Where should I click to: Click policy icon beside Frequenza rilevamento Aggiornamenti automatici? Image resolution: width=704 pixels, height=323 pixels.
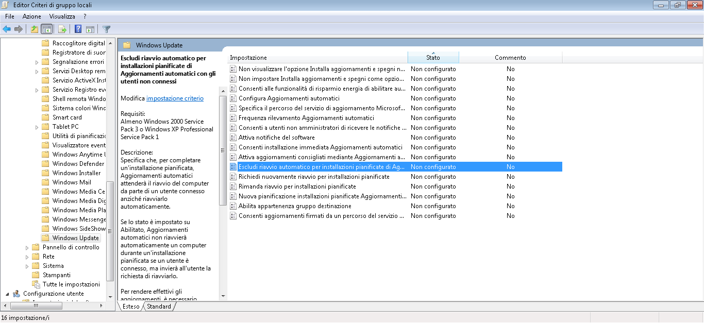pos(233,118)
